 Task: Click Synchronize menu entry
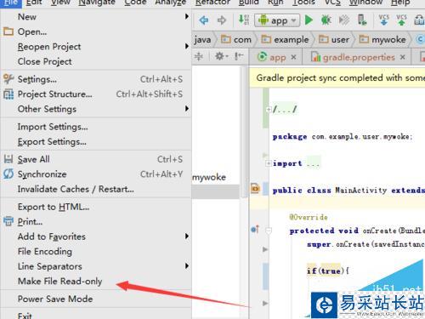pyautogui.click(x=96, y=174)
